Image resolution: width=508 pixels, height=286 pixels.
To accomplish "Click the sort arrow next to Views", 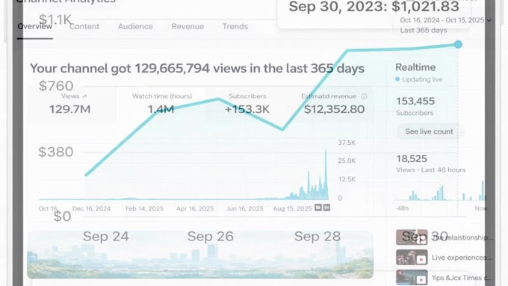I will tap(85, 96).
